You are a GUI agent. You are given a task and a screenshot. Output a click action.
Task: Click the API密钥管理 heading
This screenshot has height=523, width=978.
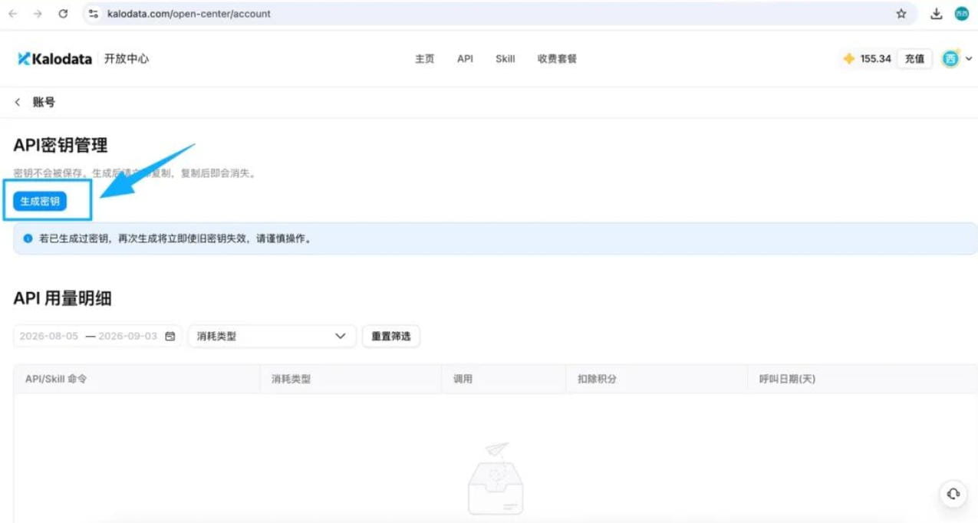click(x=61, y=145)
